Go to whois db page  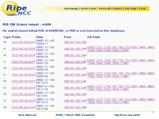105,9
